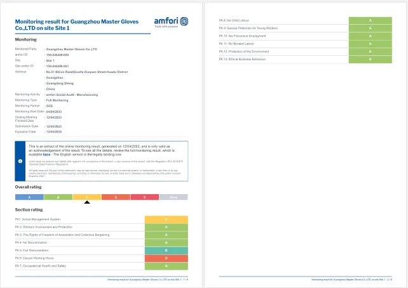
Task: Click the 'Overall rating' heading
Action: point(28,187)
